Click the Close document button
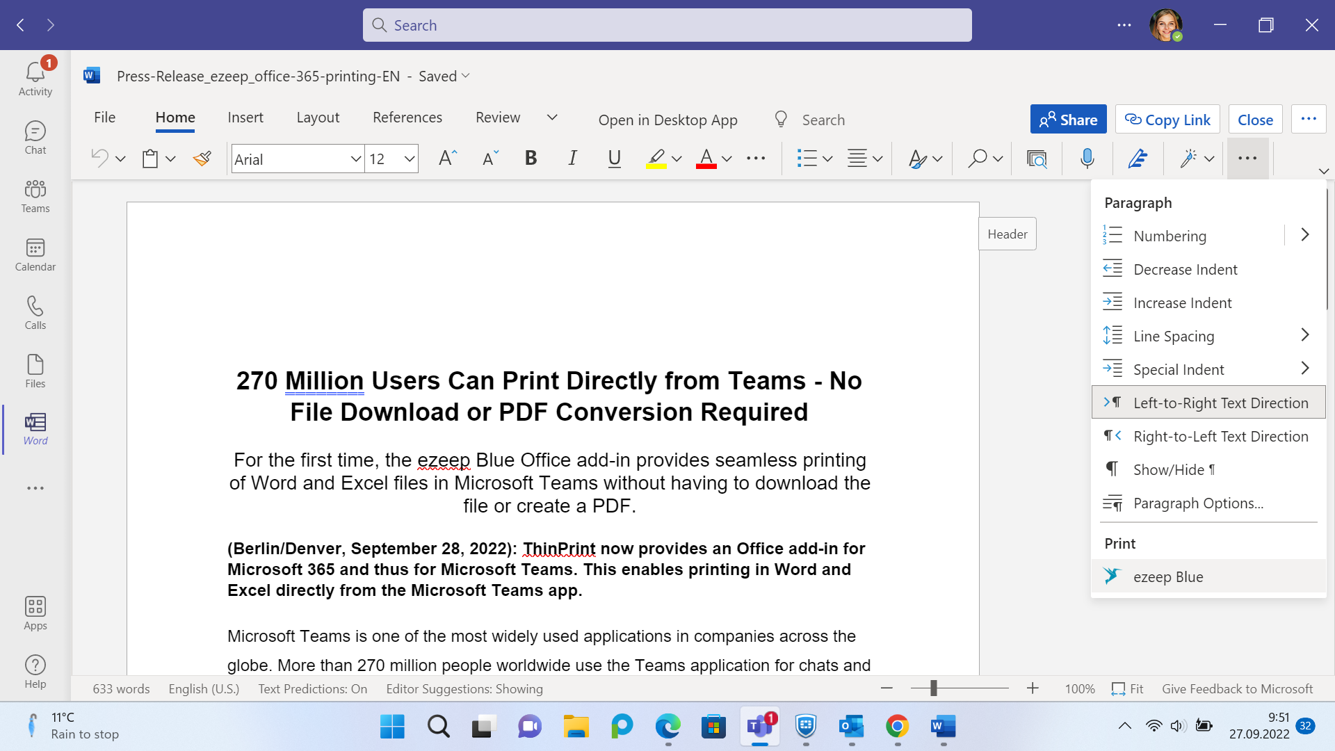The height and width of the screenshot is (751, 1335). click(1255, 120)
